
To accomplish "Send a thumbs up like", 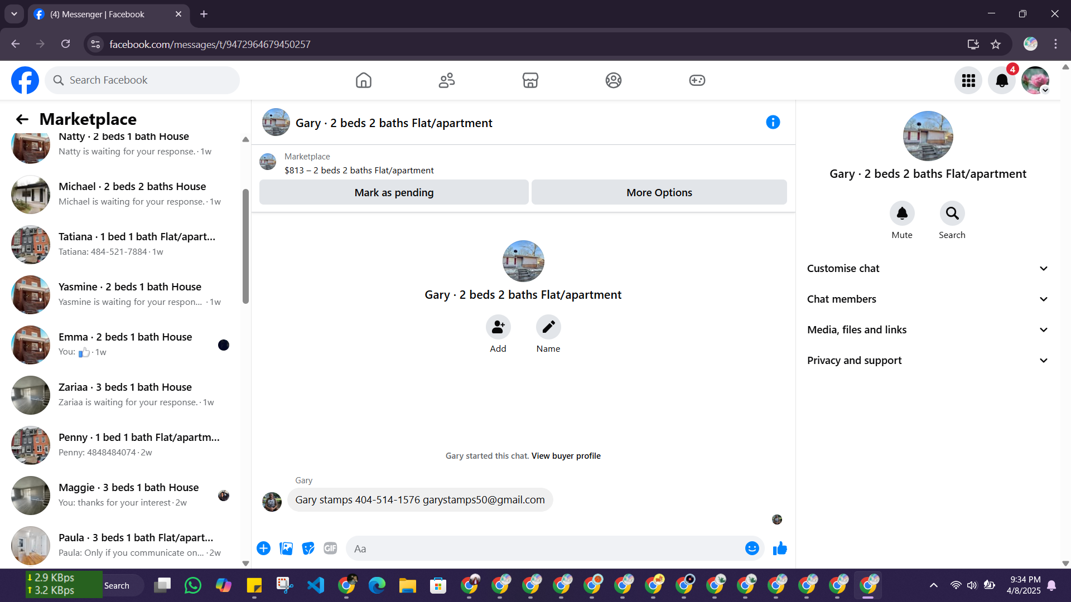I will coord(780,548).
